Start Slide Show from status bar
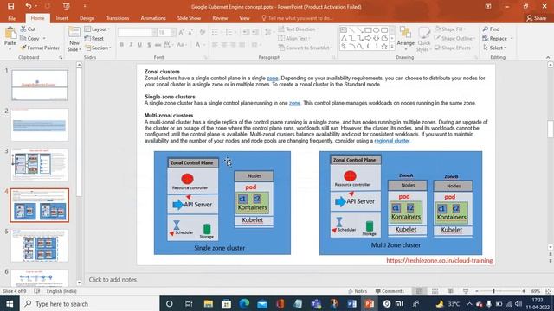The image size is (554, 311). [x=466, y=291]
